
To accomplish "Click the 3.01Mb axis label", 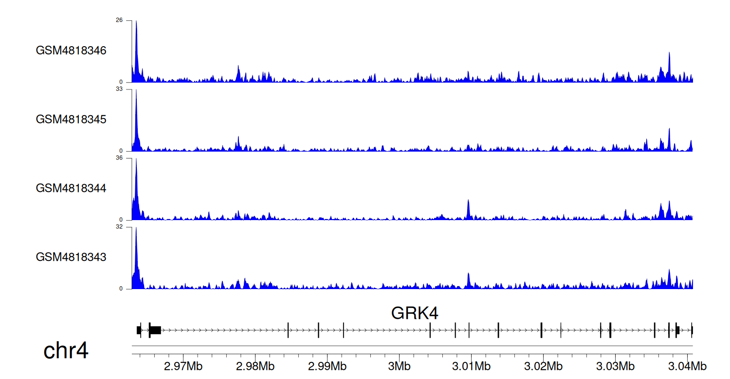I will 471,366.
